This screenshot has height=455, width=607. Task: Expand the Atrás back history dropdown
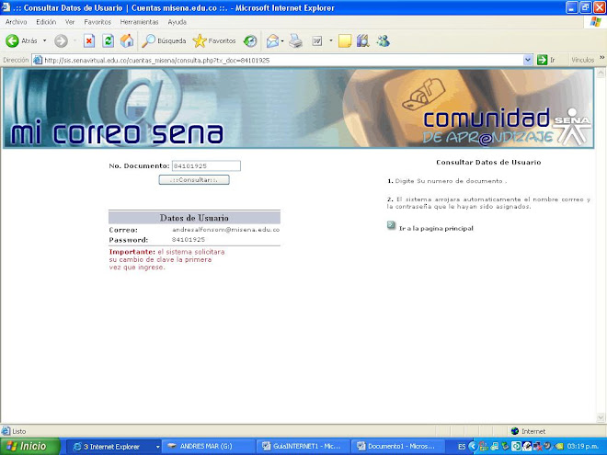[x=44, y=40]
